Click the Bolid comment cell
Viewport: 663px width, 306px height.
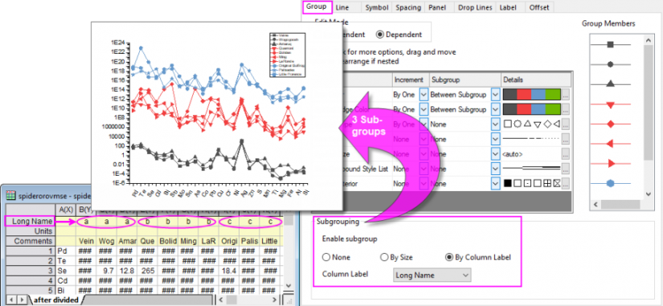[167, 241]
